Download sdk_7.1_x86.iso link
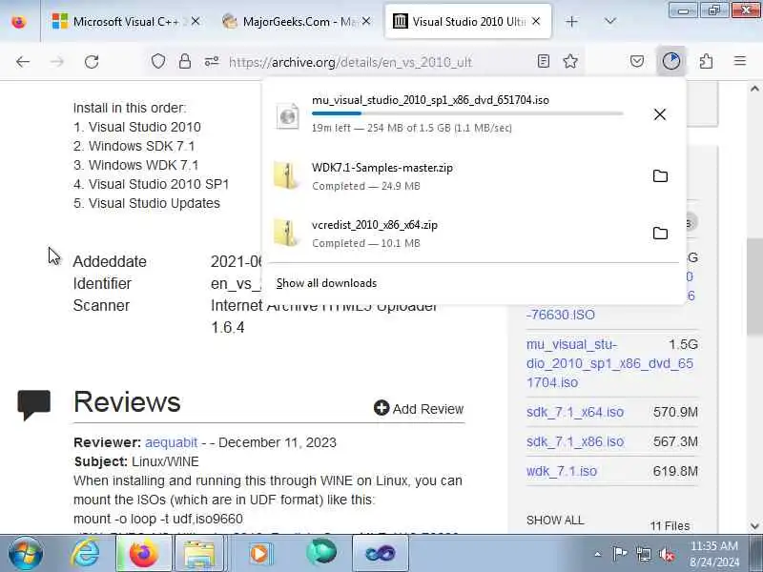The image size is (763, 572). click(x=575, y=441)
